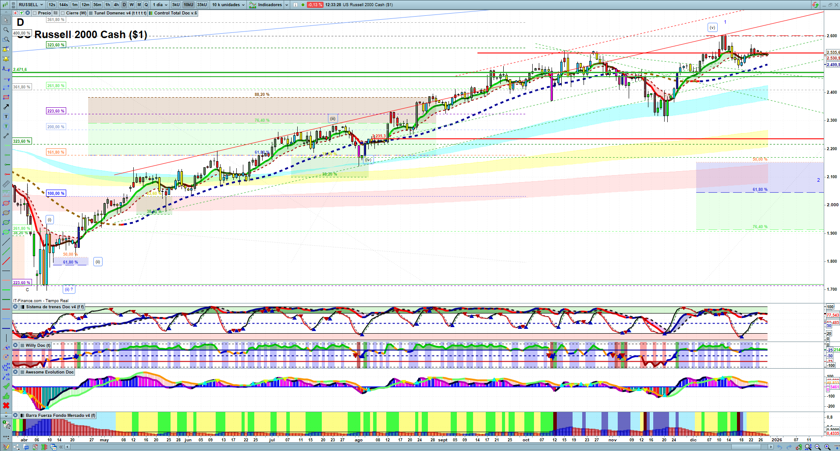
Task: Load 5kU historical units
Action: [176, 5]
